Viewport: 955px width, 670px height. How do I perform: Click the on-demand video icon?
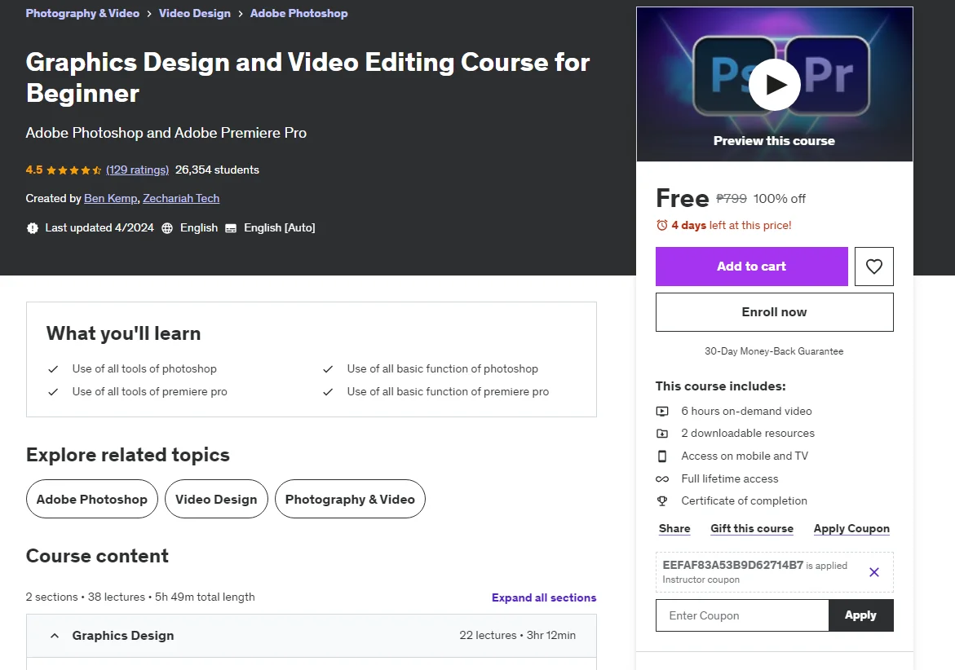662,412
